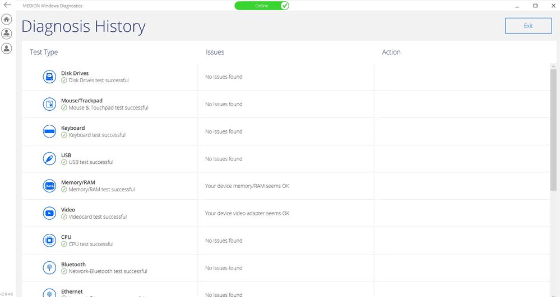Screen dimensions: 560x297
Task: Click the Ethernet test icon
Action: [x=50, y=293]
